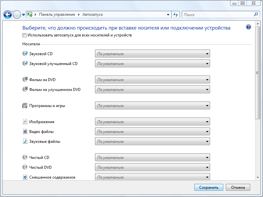Click the Изображения file icon
This screenshot has width=263, height=197.
click(25, 122)
